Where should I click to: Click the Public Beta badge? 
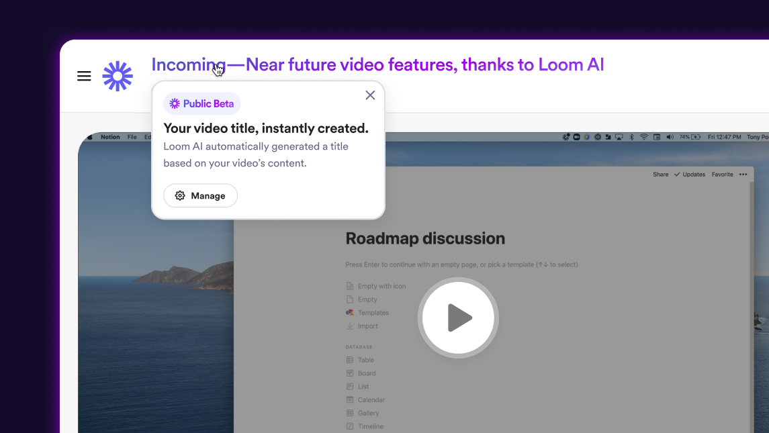(201, 103)
